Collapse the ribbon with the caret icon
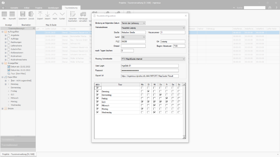Image resolution: width=280 pixels, height=157 pixels. [234, 8]
